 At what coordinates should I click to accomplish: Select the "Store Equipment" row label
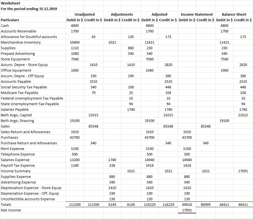(15, 59)
